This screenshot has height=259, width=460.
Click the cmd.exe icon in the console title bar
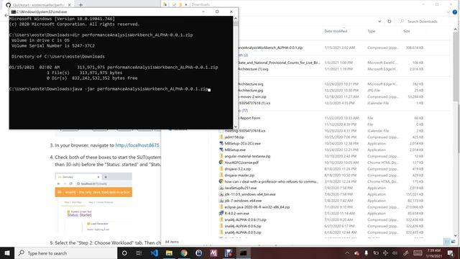click(x=13, y=12)
